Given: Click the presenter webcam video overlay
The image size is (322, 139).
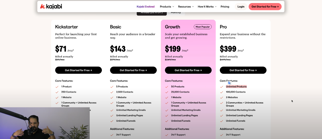Looking at the screenshot, I should pos(45,123).
